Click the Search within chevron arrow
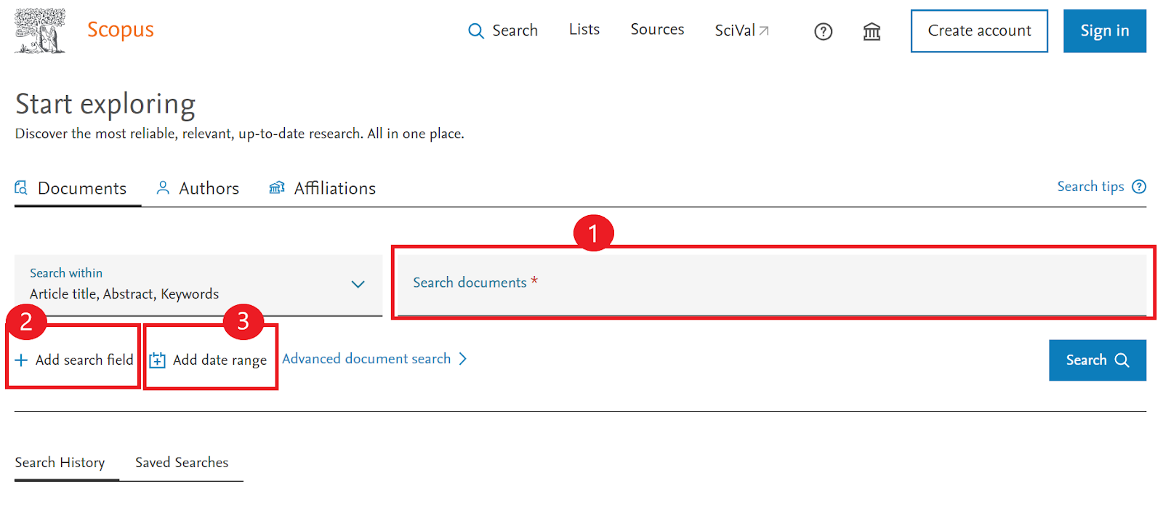 pos(358,284)
